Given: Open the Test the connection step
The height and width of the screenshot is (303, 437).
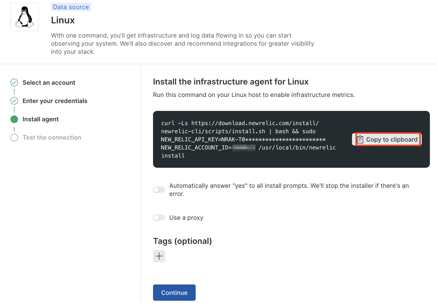Looking at the screenshot, I should tap(52, 137).
